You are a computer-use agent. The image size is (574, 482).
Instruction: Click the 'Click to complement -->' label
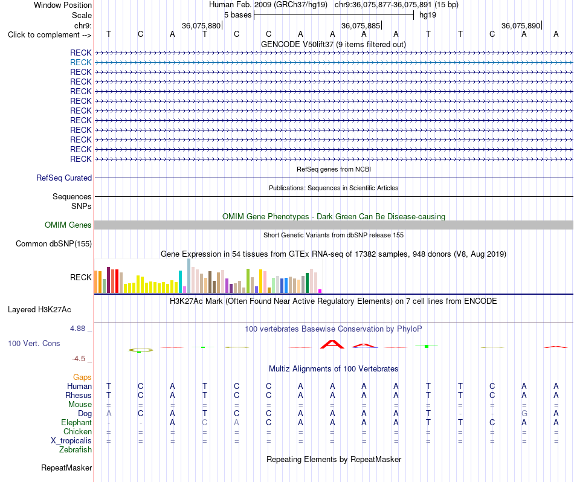coord(50,35)
